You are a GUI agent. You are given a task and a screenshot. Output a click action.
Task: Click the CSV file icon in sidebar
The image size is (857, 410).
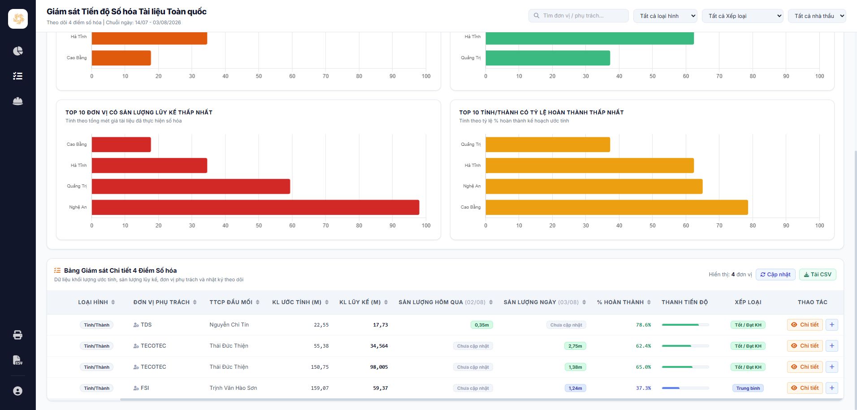coord(18,360)
